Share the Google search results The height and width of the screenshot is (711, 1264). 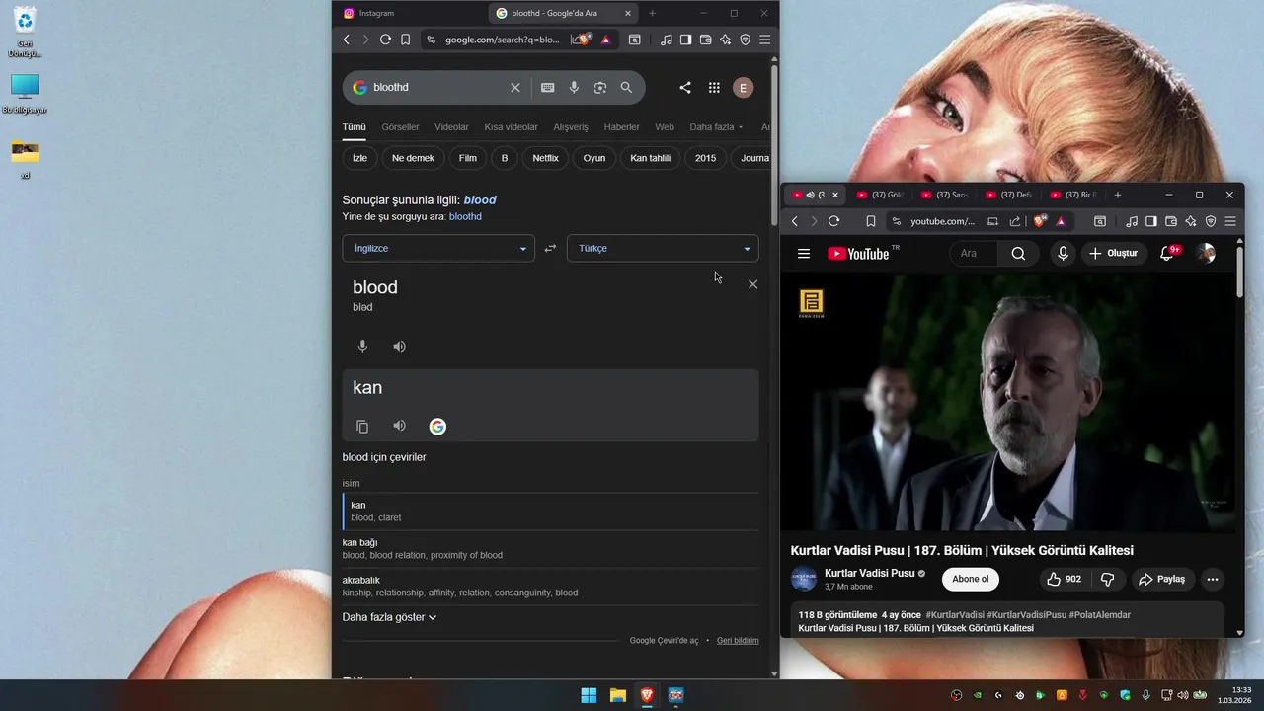point(684,87)
